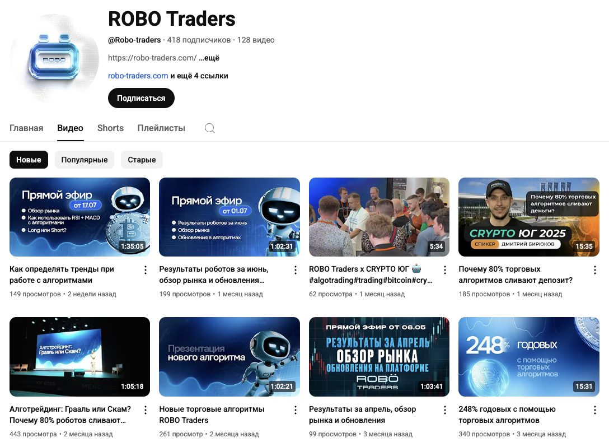Show 'и ещё 4 ссылки' links

[x=199, y=76]
